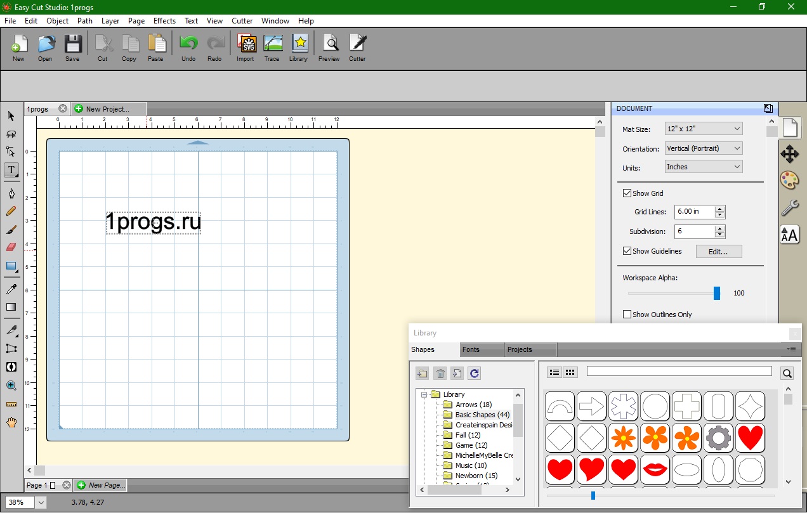
Task: Open the Library panel options menu
Action: coord(791,349)
